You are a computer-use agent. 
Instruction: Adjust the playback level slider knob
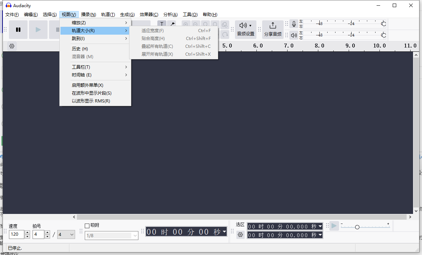383,35
